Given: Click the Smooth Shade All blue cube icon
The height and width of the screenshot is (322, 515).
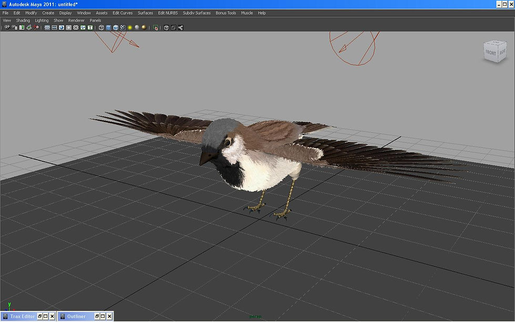Looking at the screenshot, I should click(108, 27).
